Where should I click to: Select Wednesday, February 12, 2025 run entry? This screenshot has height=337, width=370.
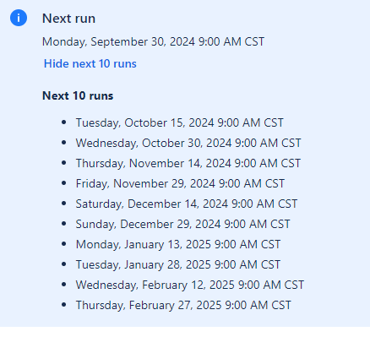click(x=190, y=285)
